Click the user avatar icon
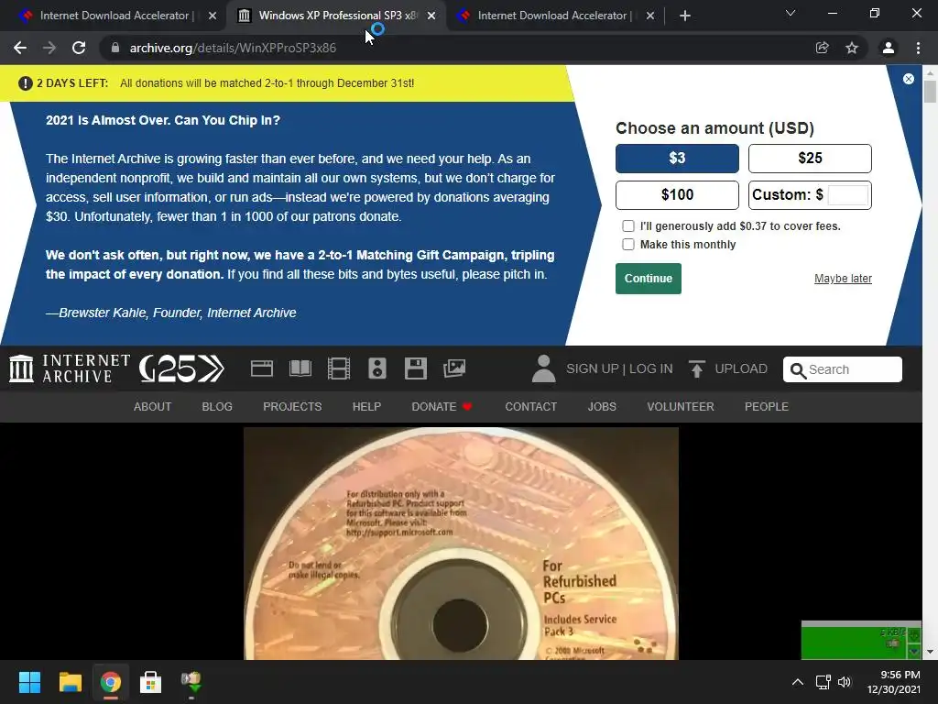Viewport: 938px width, 704px height. pos(543,368)
